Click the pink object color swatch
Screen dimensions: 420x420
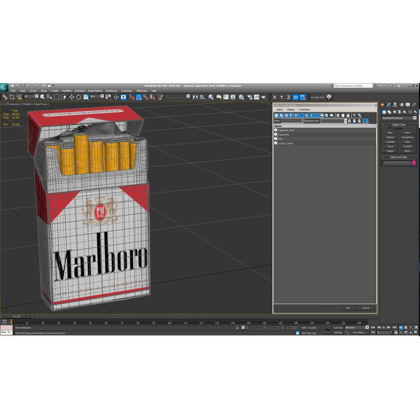[x=413, y=163]
